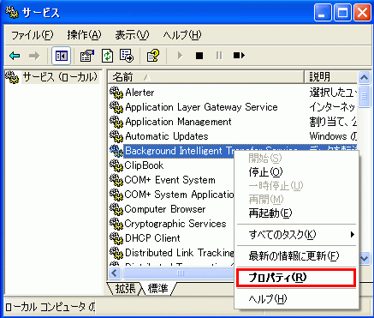Click the Refresh toolbar icon
Image resolution: width=374 pixels, height=318 pixels.
click(x=108, y=56)
